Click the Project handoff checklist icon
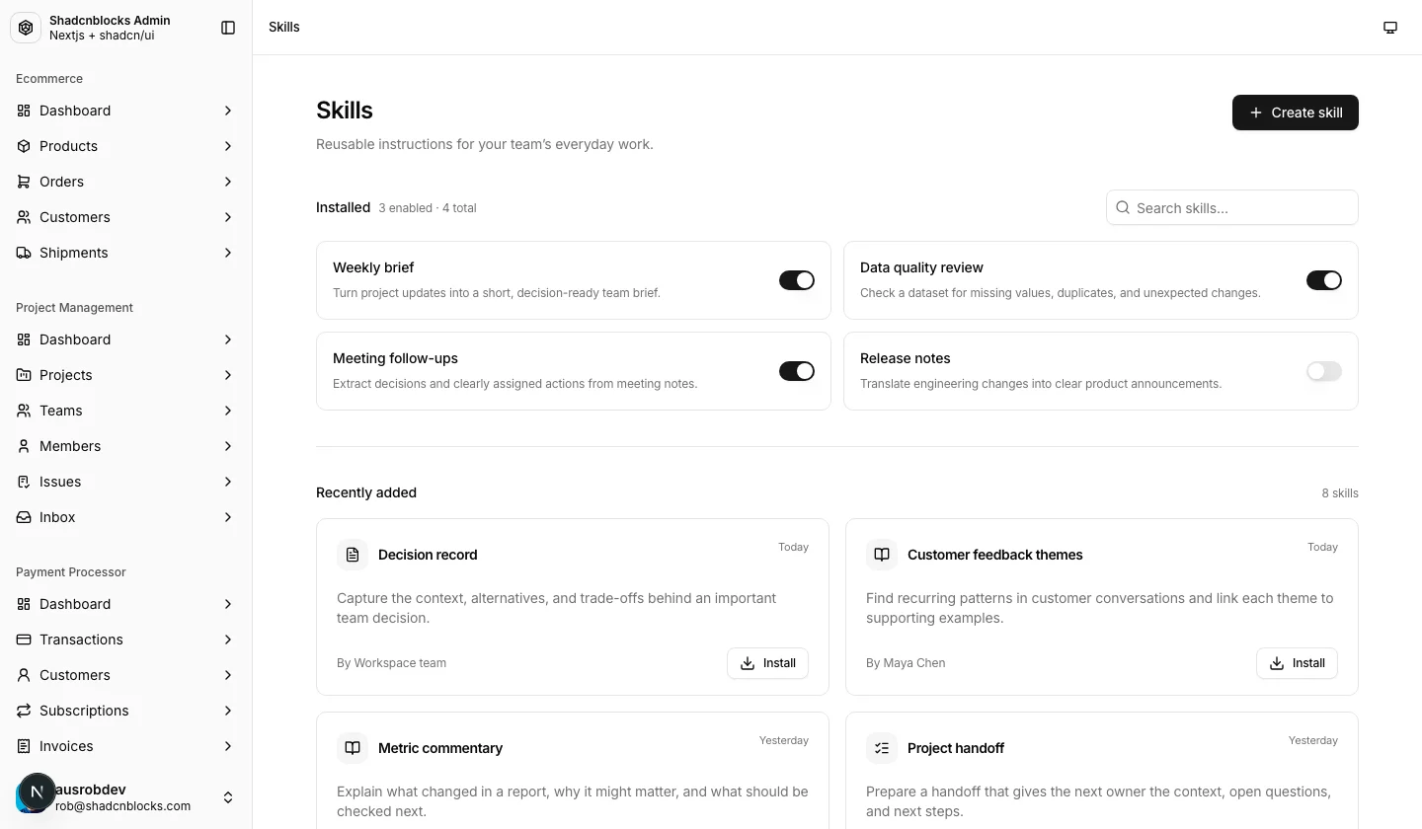Viewport: 1422px width, 829px height. click(x=882, y=748)
